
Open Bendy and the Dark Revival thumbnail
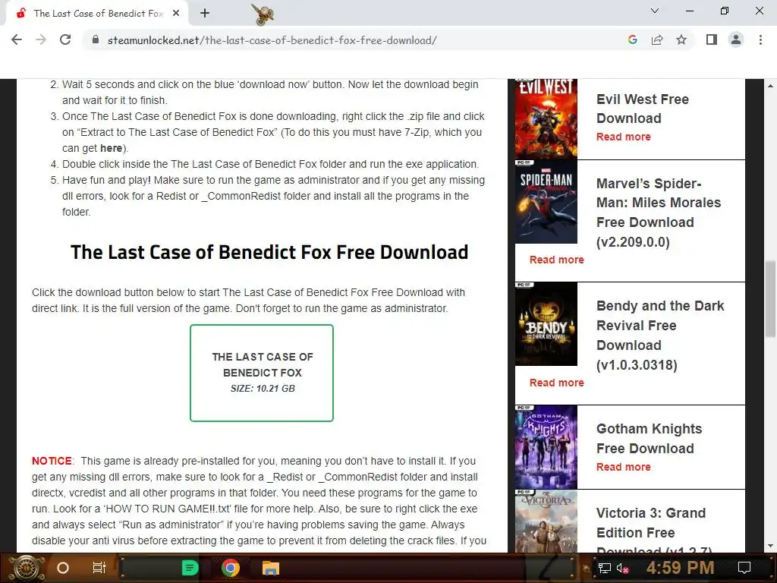pyautogui.click(x=546, y=324)
